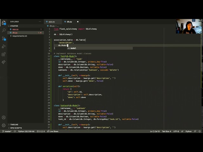
Task: Synchronize changes in status bar
Action: [x=15, y=131]
